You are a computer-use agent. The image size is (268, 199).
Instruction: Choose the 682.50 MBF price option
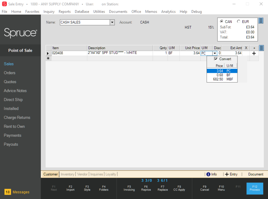click(x=222, y=79)
